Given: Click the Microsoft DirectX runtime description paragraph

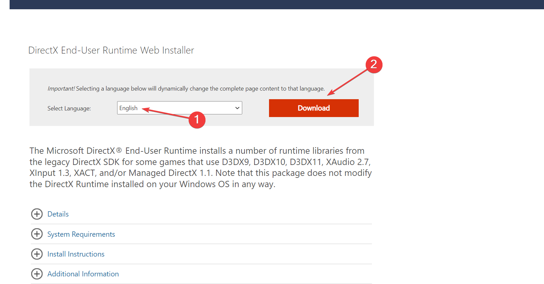Looking at the screenshot, I should [x=201, y=167].
